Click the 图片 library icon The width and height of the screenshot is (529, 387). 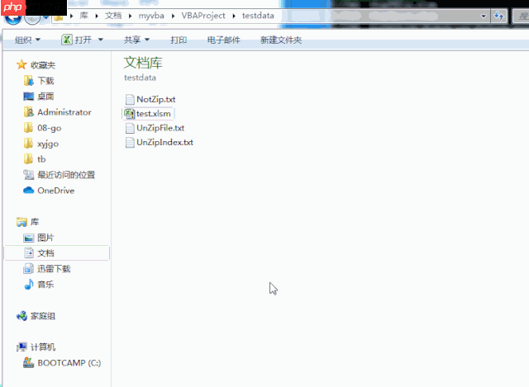(29, 238)
